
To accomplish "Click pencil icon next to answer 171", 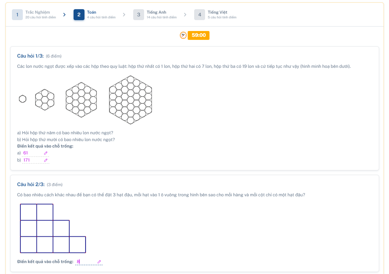I will pos(46,160).
